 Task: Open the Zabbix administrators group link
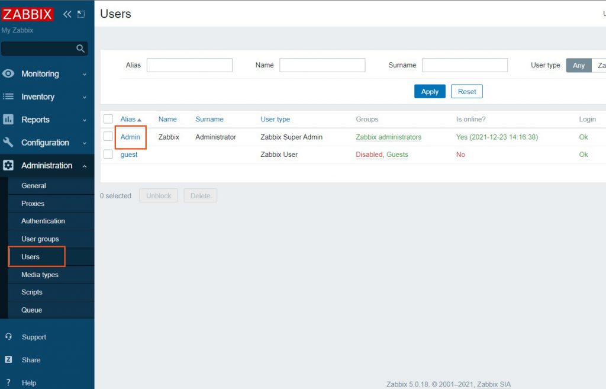[x=388, y=137]
